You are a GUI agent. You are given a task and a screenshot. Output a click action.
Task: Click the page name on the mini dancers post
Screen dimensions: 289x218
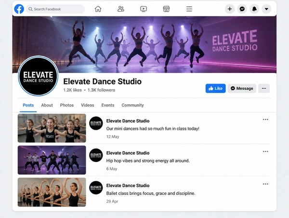pyautogui.click(x=128, y=121)
